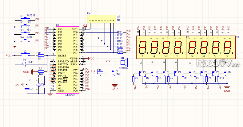
Task: Click the K4 spare key switch
Action: click(25, 40)
